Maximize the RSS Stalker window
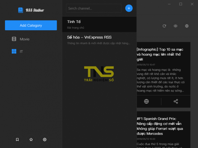Image resolution: width=198 pixels, height=148 pixels. coord(181,4)
